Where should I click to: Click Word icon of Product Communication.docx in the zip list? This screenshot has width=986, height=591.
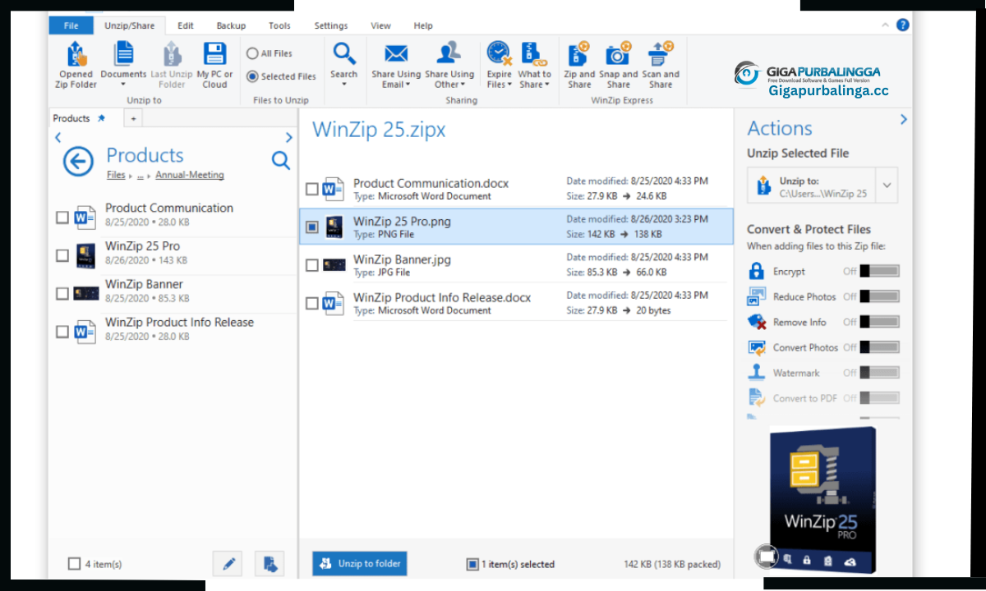pos(333,190)
